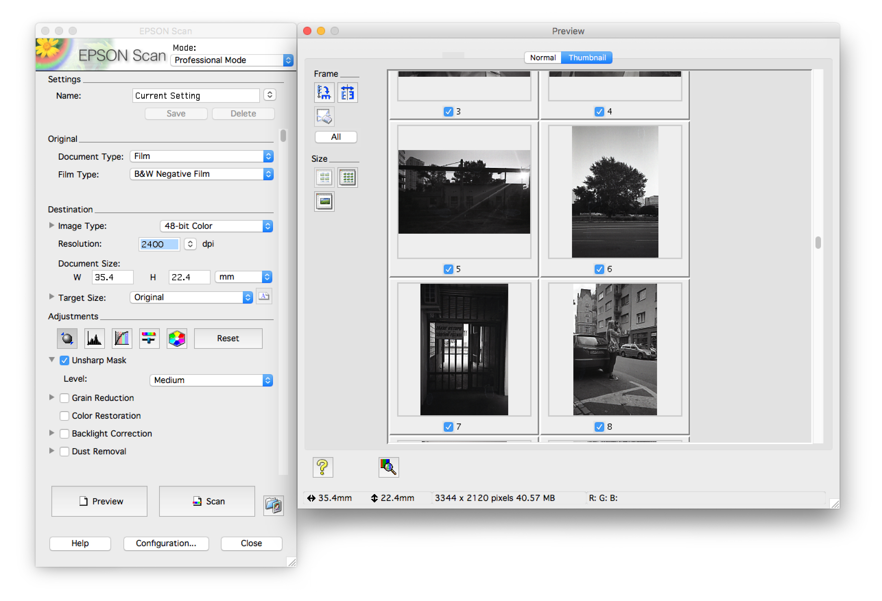Expand the Dust Removal options triangle
This screenshot has height=601, width=882.
52,451
